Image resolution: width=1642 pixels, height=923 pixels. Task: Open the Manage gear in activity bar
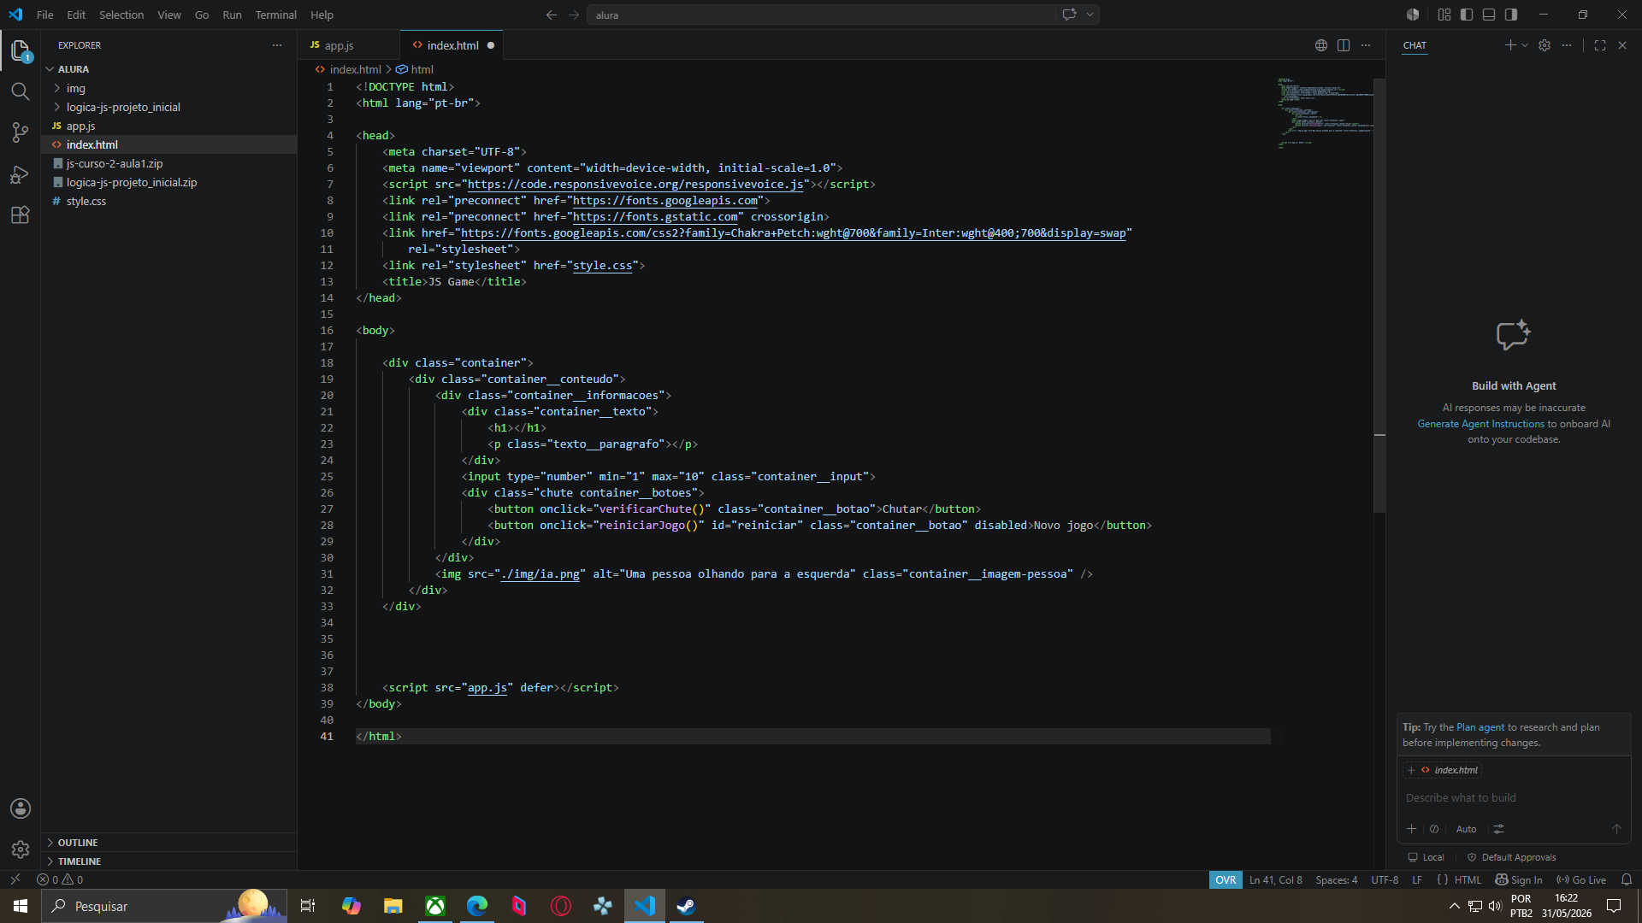pos(21,850)
